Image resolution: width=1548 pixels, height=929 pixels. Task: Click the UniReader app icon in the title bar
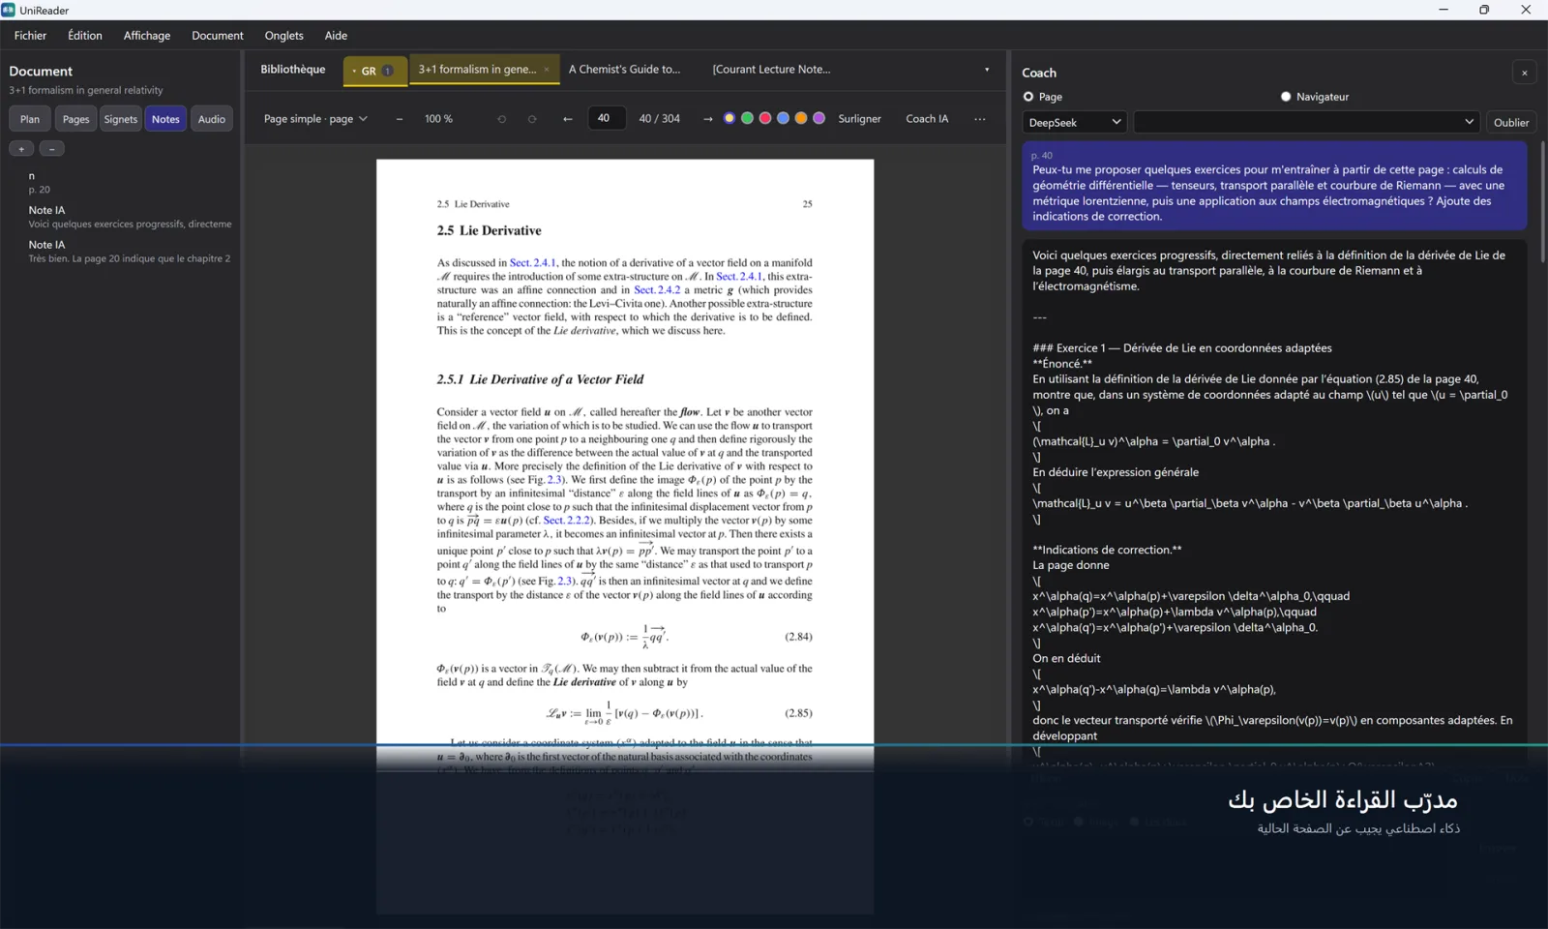pyautogui.click(x=9, y=10)
